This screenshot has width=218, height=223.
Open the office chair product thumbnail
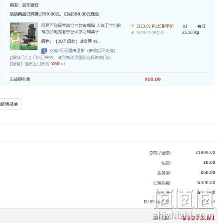pos(24,36)
